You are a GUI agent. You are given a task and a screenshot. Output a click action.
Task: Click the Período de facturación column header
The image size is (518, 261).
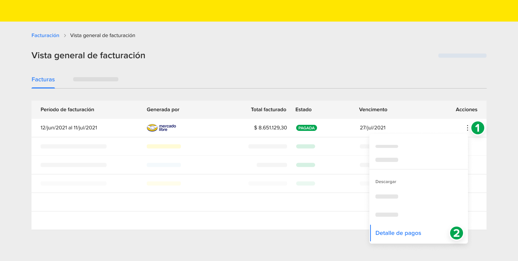(x=67, y=110)
